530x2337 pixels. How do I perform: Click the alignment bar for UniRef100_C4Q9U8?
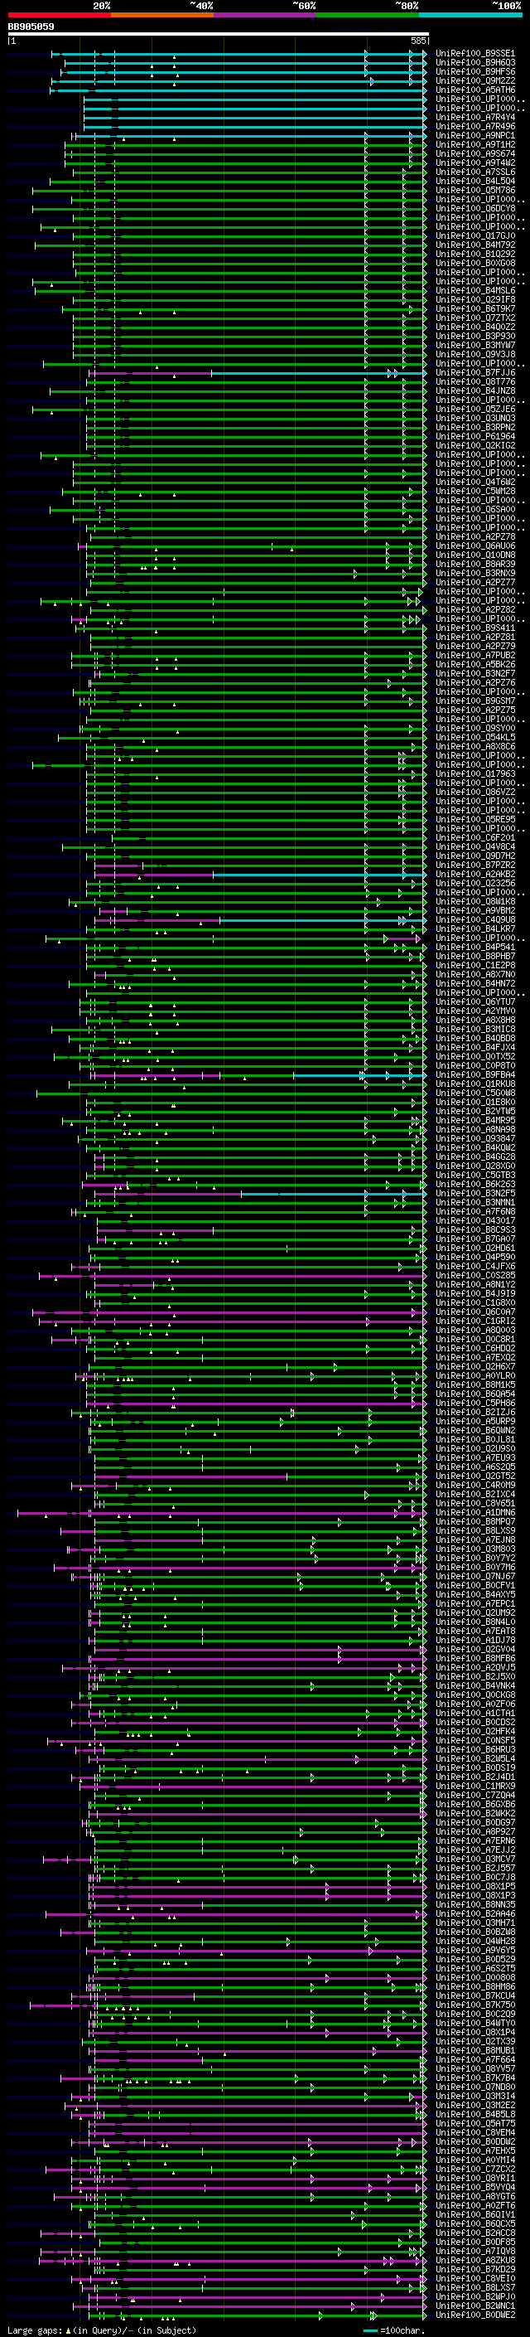[x=261, y=920]
